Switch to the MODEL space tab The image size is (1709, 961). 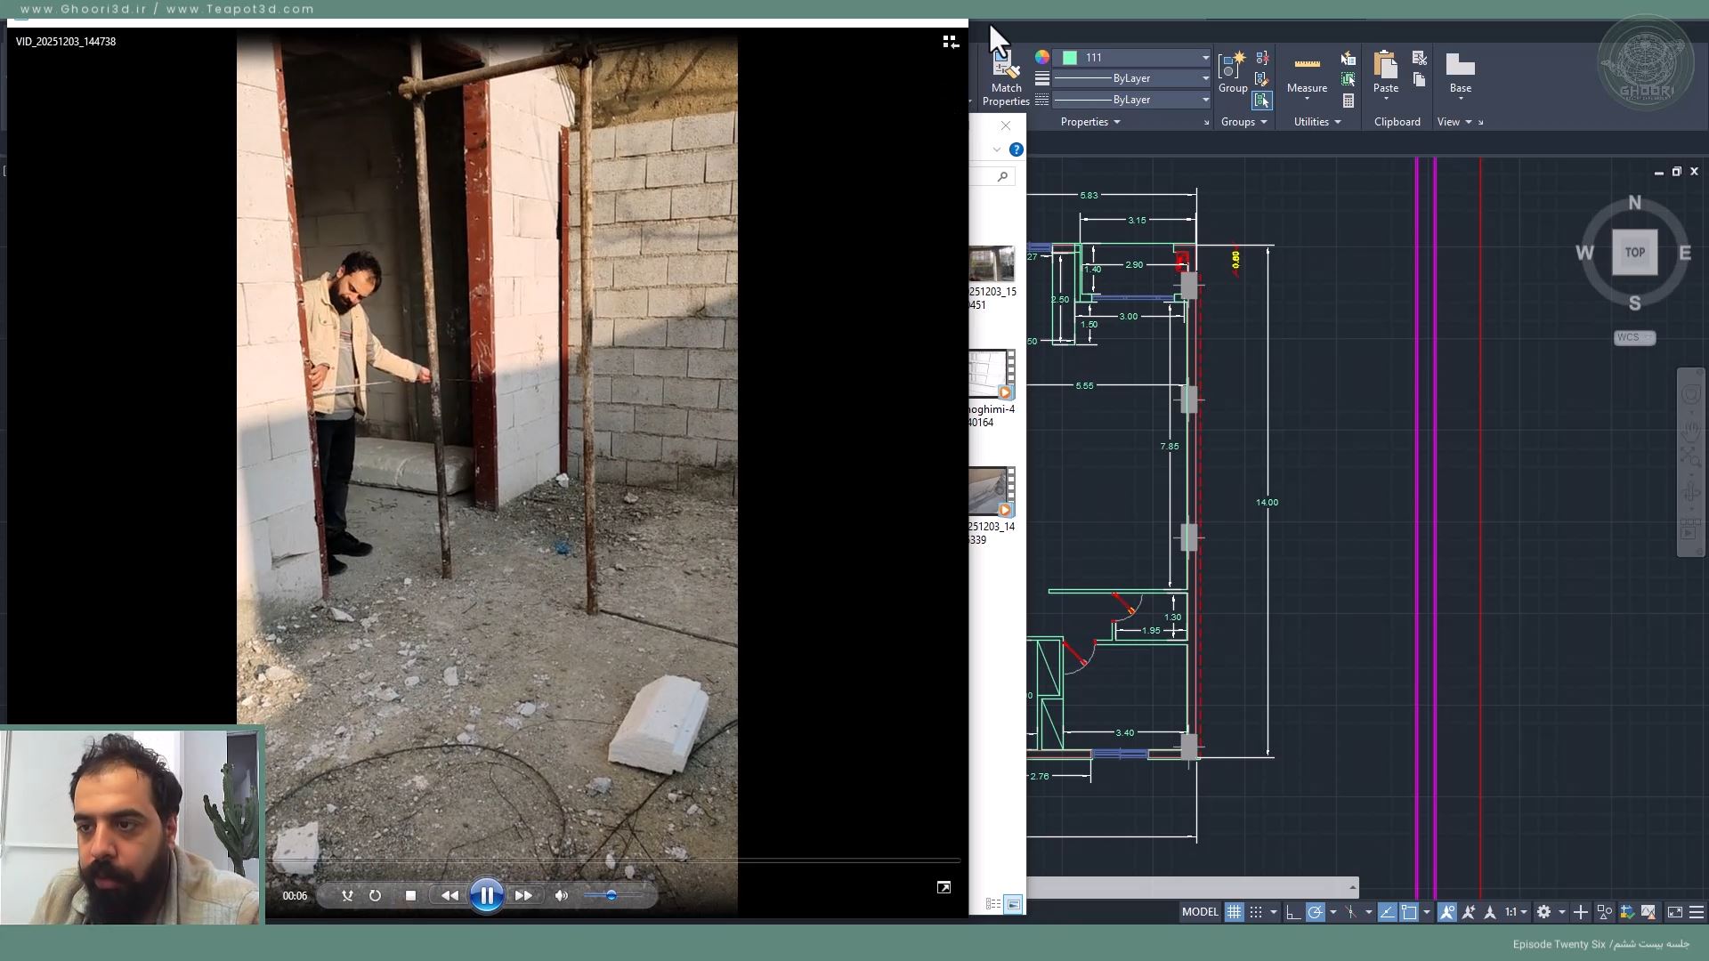point(1200,912)
